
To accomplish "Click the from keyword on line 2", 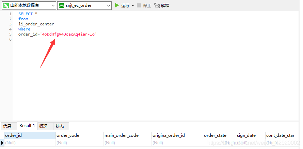I will [23, 19].
